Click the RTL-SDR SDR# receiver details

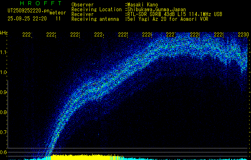[x=175, y=14]
